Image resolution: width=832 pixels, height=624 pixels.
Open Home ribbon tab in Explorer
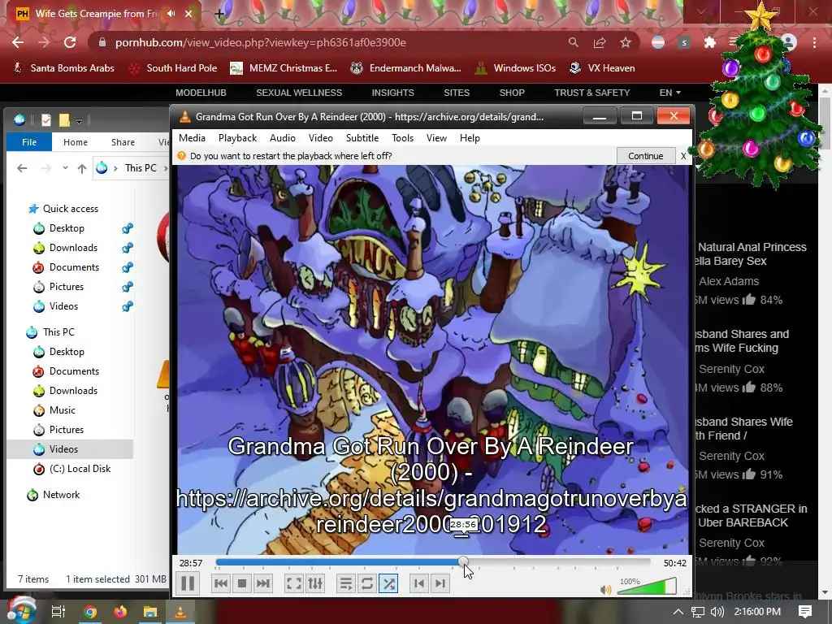(x=76, y=142)
